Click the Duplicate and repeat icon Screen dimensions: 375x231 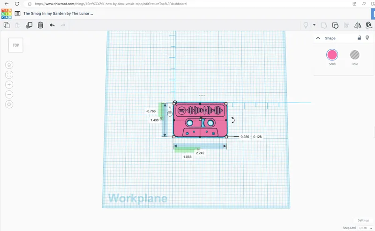tap(29, 25)
